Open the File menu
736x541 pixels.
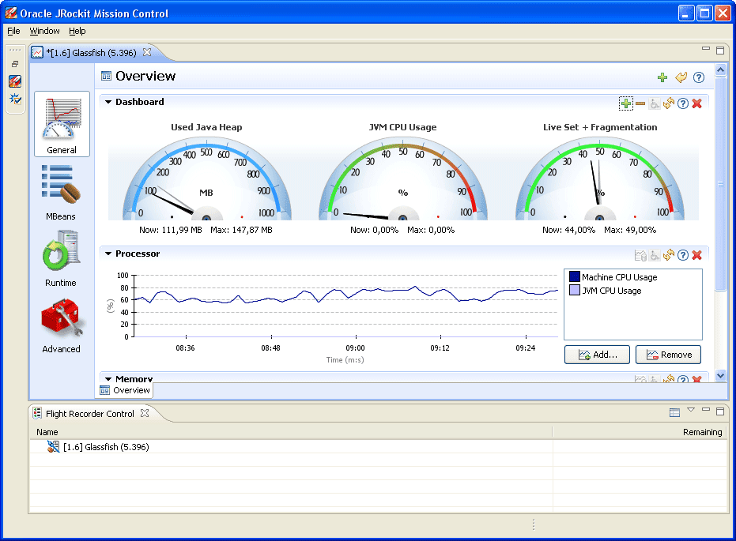(13, 31)
